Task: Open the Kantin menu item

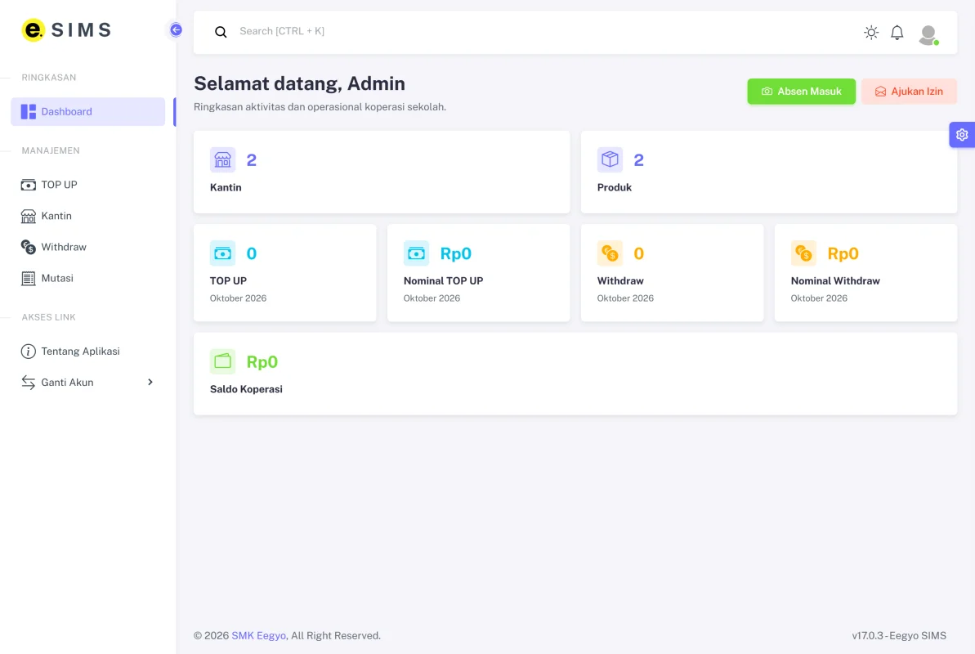Action: 87,216
